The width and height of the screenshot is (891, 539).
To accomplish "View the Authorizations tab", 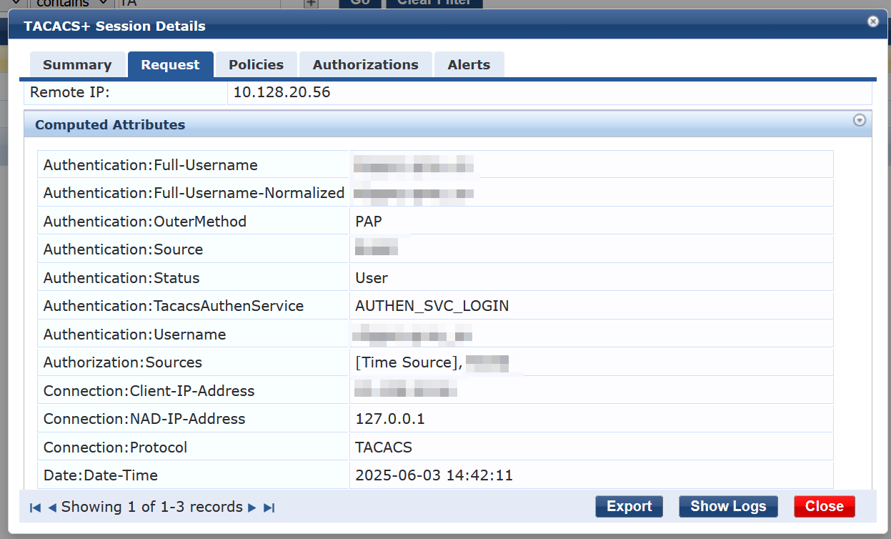I will pos(365,64).
